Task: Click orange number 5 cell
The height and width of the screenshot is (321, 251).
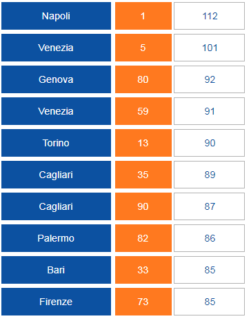Action: pos(143,48)
